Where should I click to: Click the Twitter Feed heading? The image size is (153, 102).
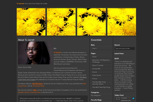click(119, 95)
